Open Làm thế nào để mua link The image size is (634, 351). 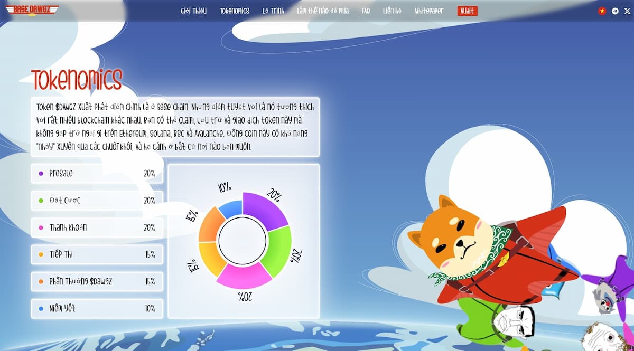(323, 11)
